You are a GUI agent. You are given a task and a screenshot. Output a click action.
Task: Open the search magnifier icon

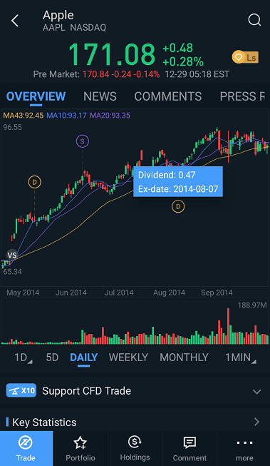pos(254,20)
